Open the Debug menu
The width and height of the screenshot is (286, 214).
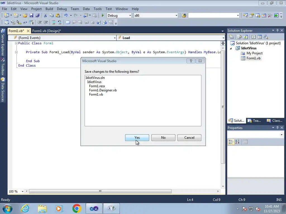(x=62, y=9)
